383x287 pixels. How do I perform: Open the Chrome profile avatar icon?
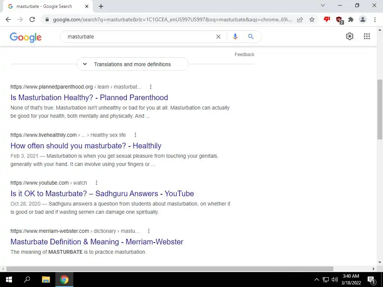363,19
